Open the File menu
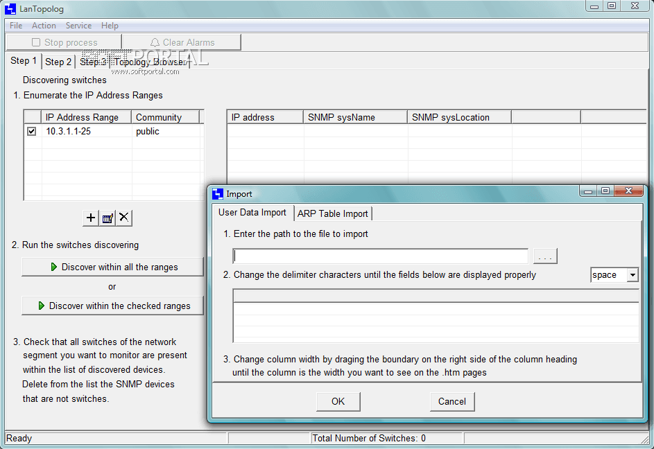Image resolution: width=654 pixels, height=449 pixels. [x=16, y=26]
